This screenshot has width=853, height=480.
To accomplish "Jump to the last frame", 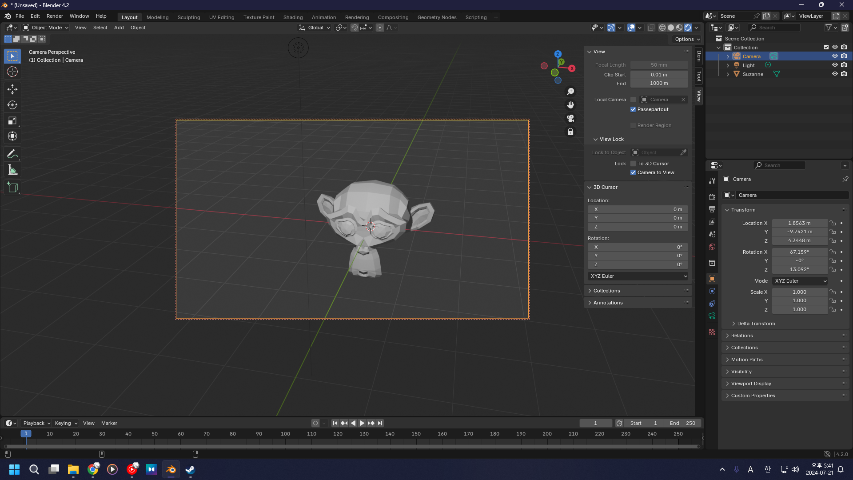I will pyautogui.click(x=380, y=423).
